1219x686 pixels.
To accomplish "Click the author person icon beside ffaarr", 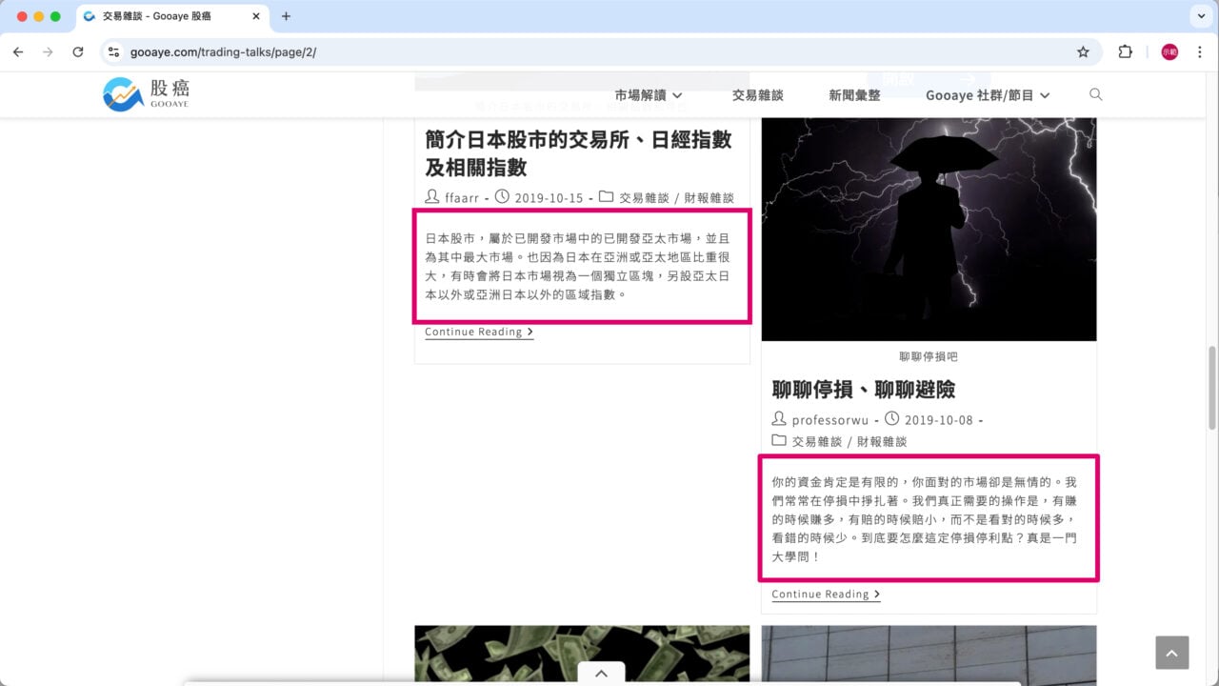I will [x=431, y=197].
